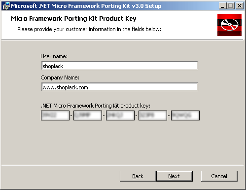The height and width of the screenshot is (190, 246).
Task: Click the "Company Name:" label
Action: coord(60,77)
